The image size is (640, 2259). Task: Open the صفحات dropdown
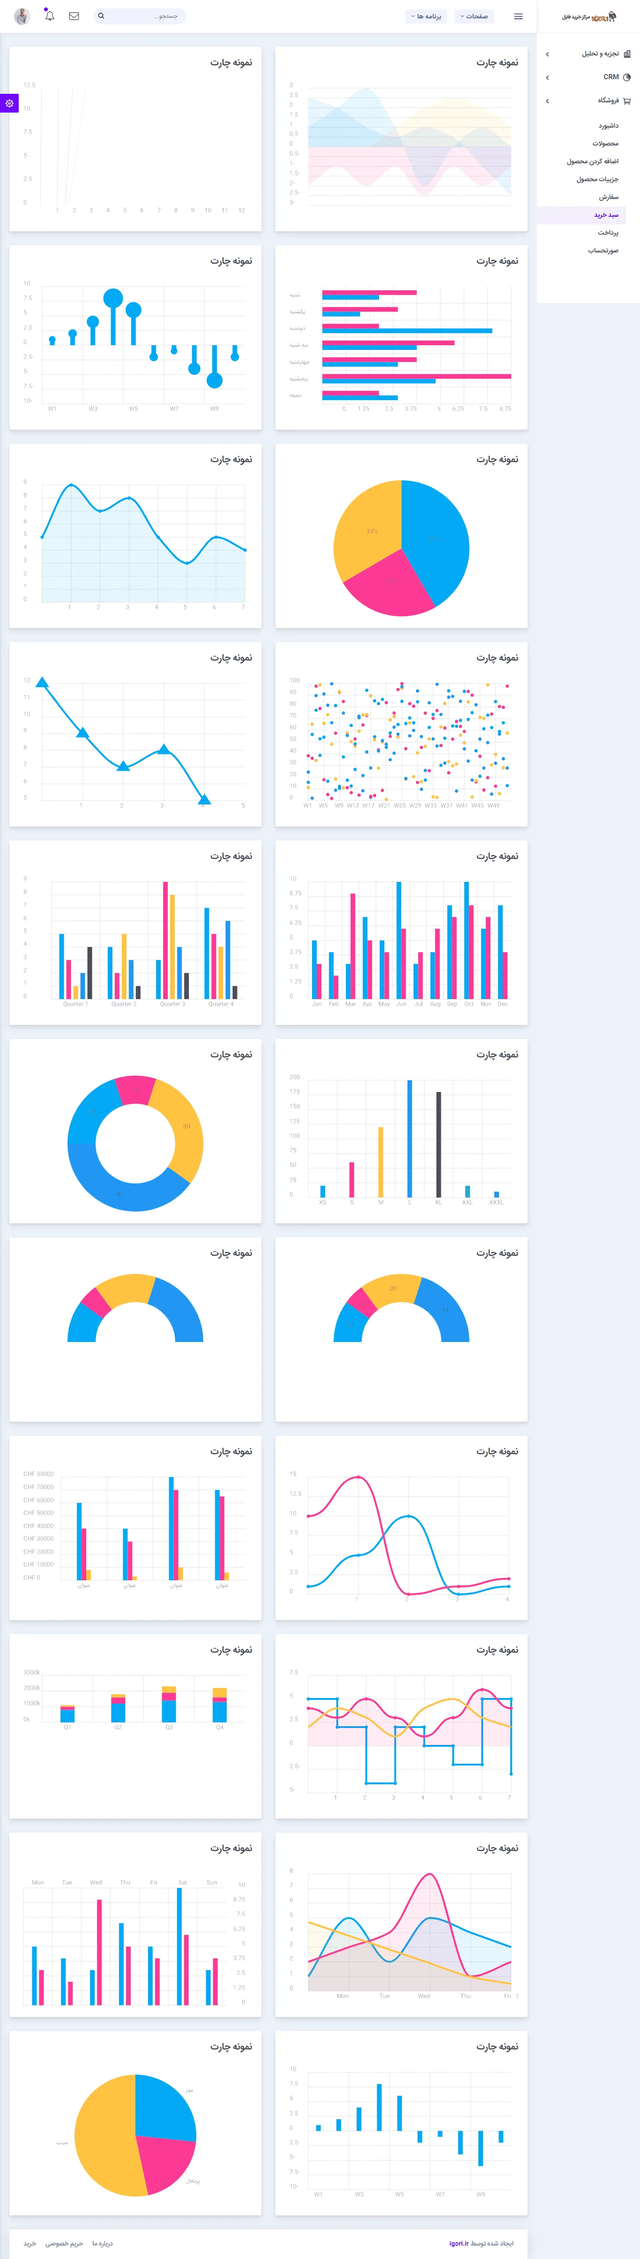pyautogui.click(x=474, y=16)
